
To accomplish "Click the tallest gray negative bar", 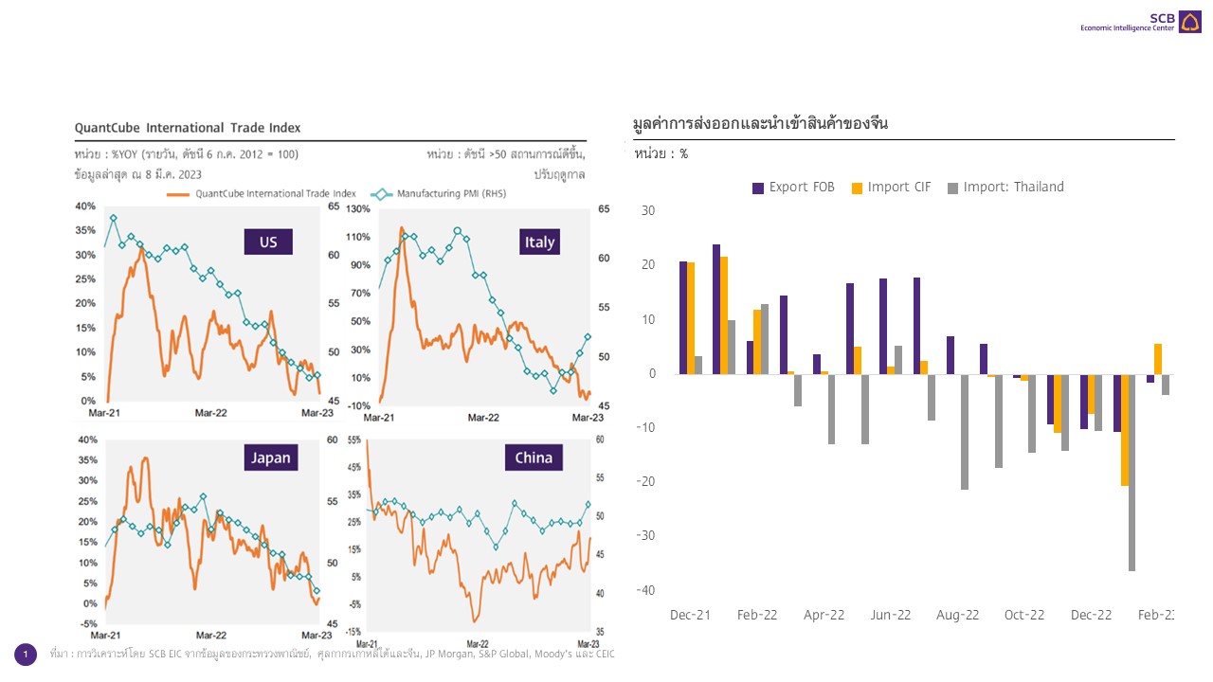I will click(1132, 473).
